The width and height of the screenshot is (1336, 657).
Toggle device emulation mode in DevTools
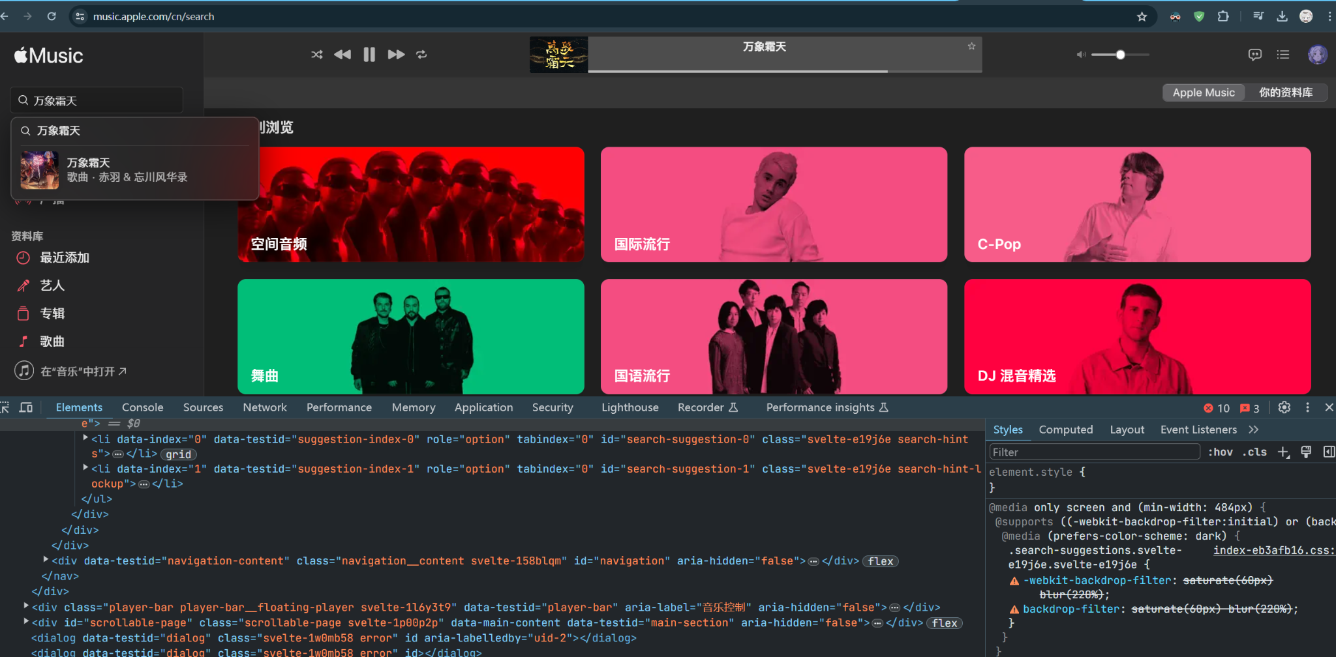pos(26,407)
